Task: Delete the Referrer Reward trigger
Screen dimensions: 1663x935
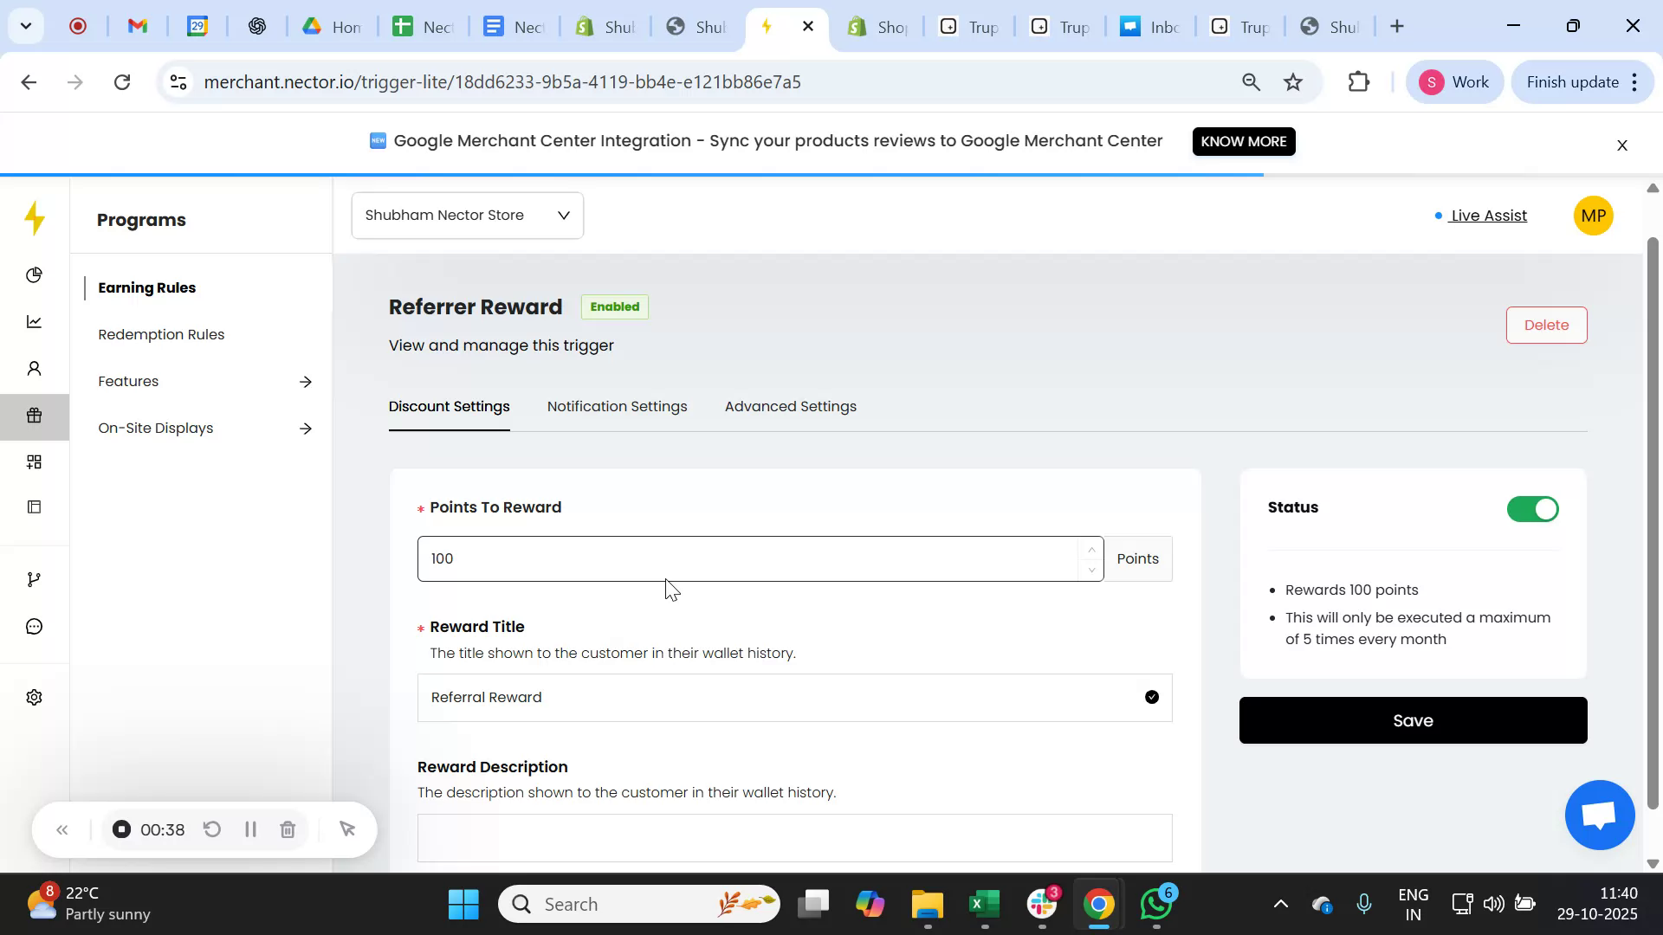Action: click(1547, 325)
